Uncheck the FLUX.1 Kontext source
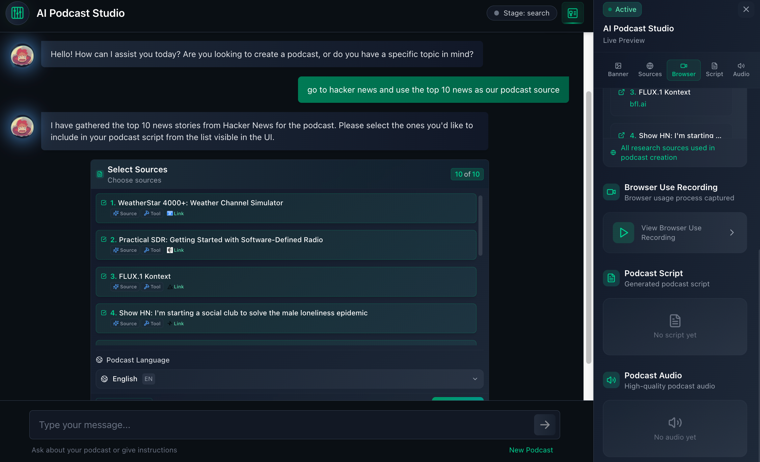Viewport: 760px width, 462px height. pos(104,276)
